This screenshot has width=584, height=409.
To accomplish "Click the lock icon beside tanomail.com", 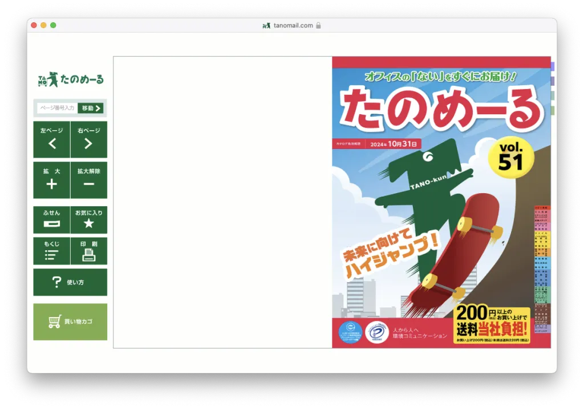I will (318, 25).
